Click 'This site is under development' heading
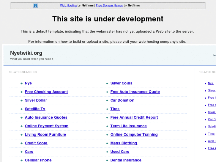Viewport: 216px width, 162px height. pyautogui.click(x=108, y=19)
